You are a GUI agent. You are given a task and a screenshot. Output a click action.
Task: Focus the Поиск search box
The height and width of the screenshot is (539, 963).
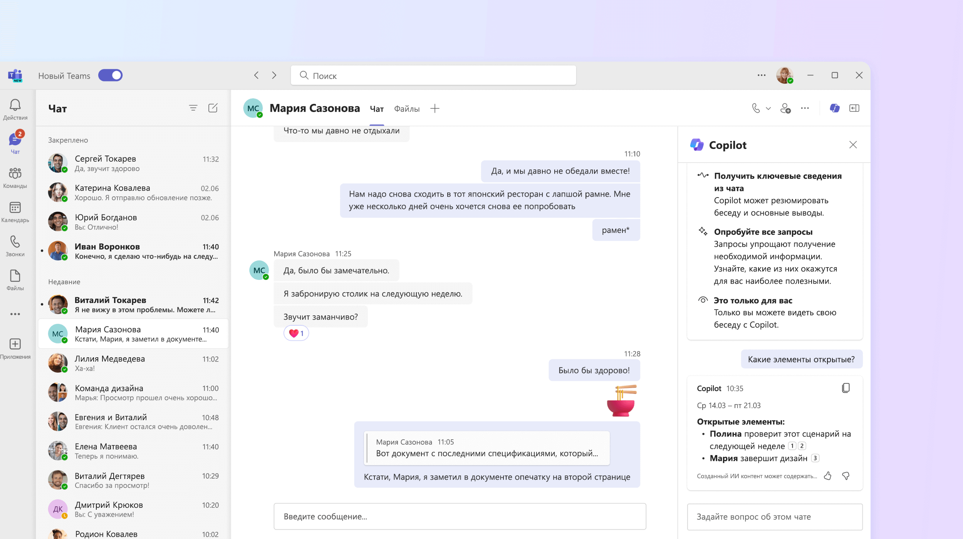point(433,75)
